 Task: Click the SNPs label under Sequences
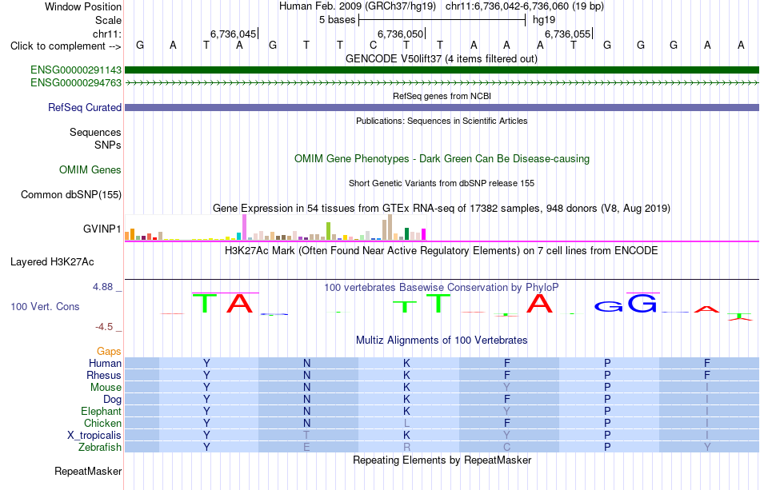[108, 145]
